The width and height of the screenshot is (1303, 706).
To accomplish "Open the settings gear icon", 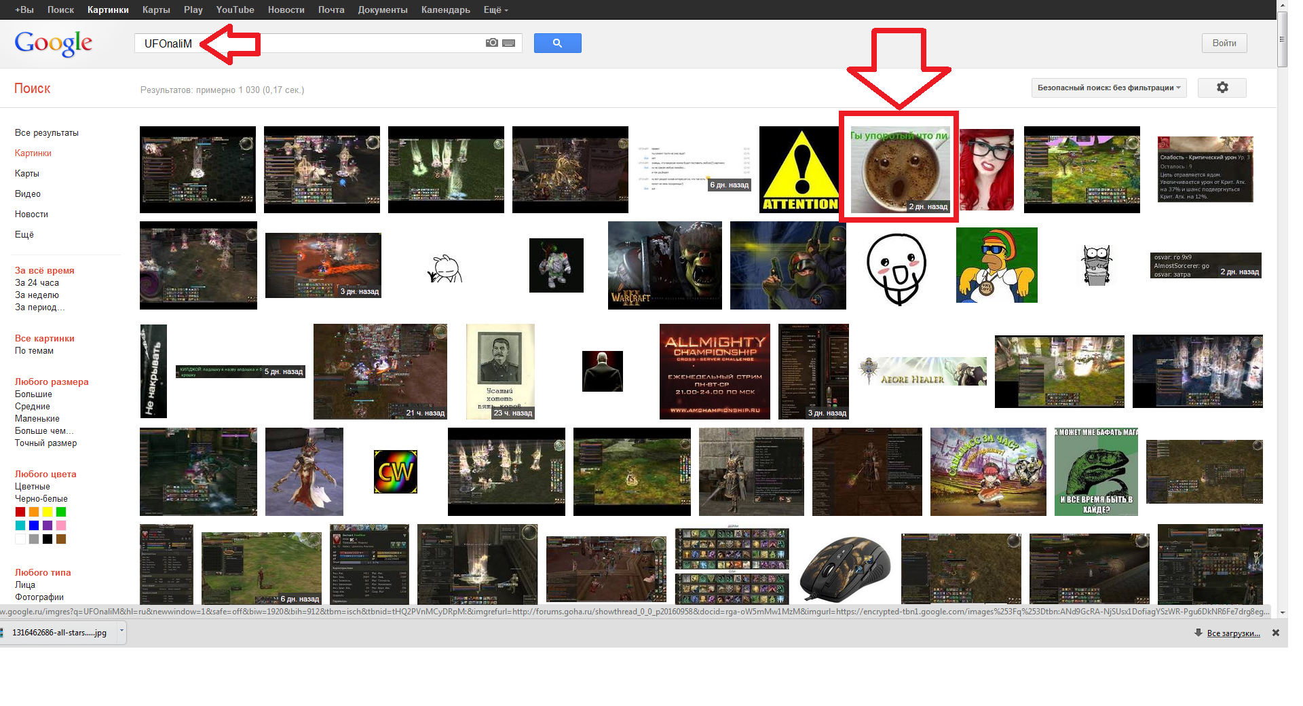I will (1222, 88).
